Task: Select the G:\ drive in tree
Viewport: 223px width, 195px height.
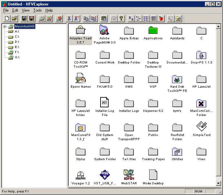Action: pyautogui.click(x=17, y=57)
